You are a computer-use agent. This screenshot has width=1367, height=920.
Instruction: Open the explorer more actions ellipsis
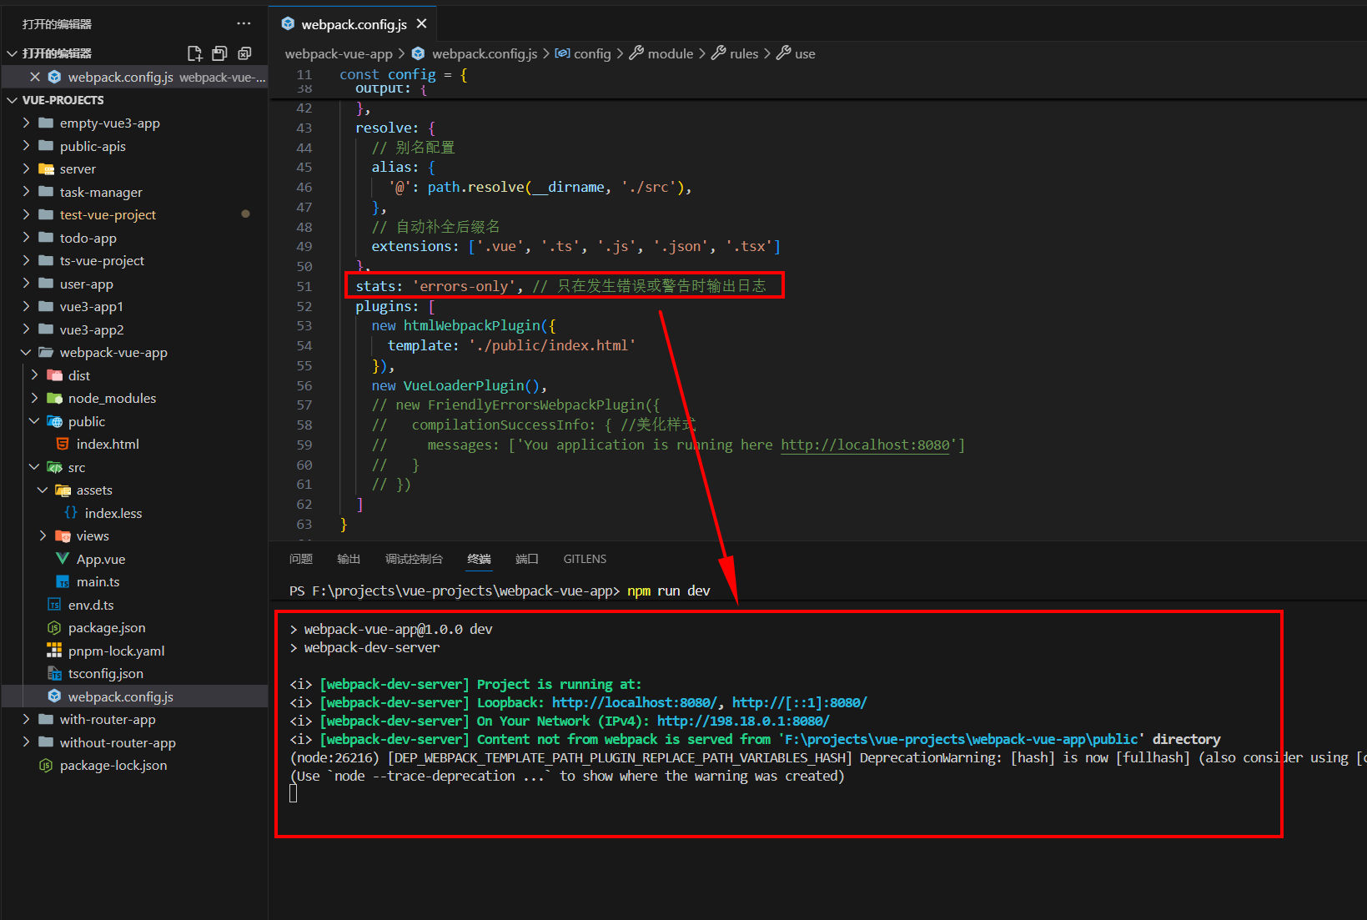click(244, 23)
